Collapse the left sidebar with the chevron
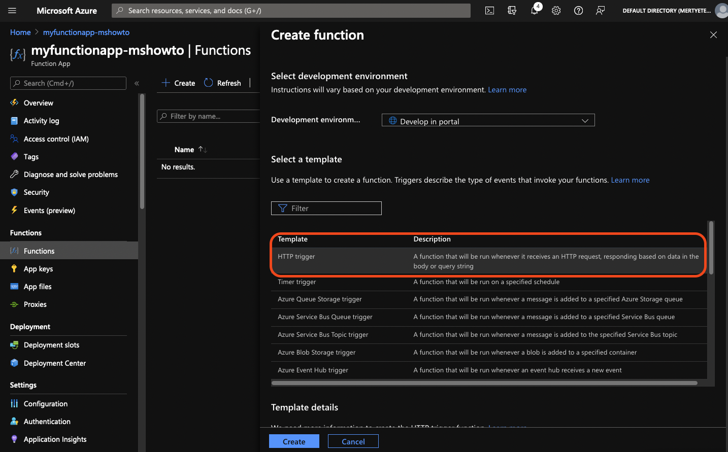Image resolution: width=728 pixels, height=452 pixels. [x=137, y=83]
